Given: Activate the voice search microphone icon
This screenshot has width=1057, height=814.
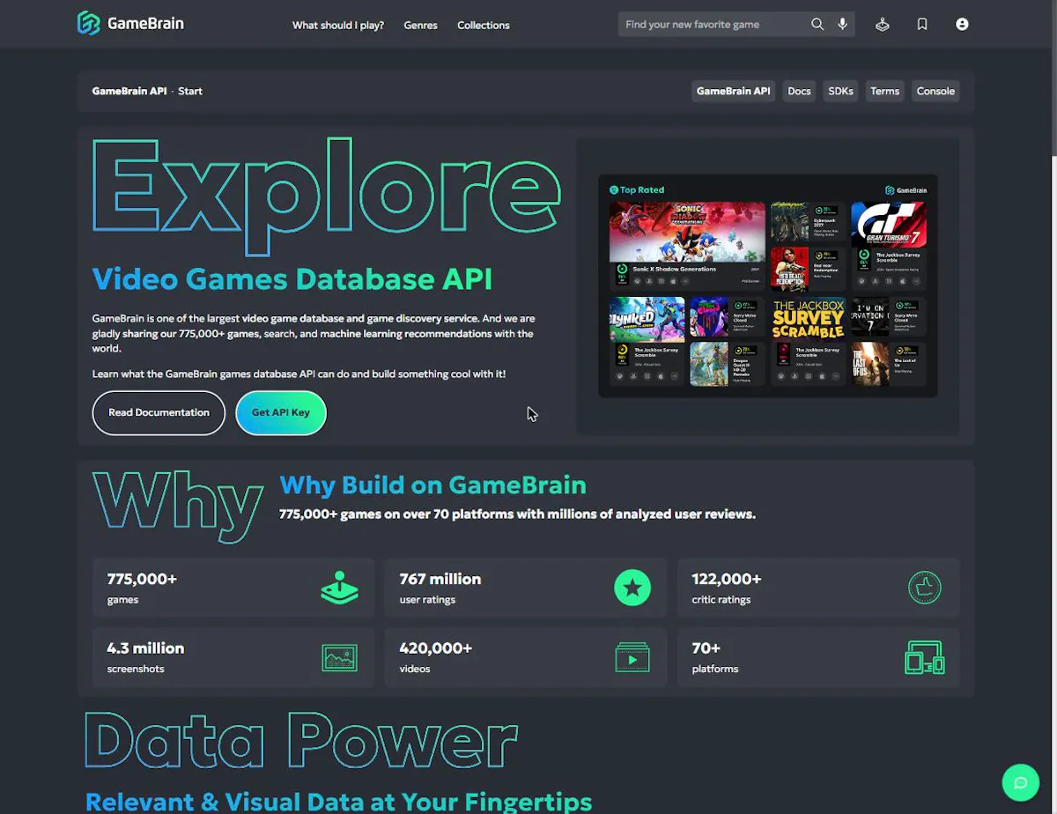Looking at the screenshot, I should [x=843, y=25].
